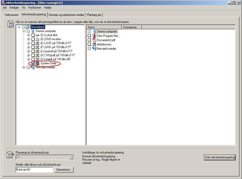Uncheck the System State checkbox
The height and width of the screenshot is (179, 242).
33,63
